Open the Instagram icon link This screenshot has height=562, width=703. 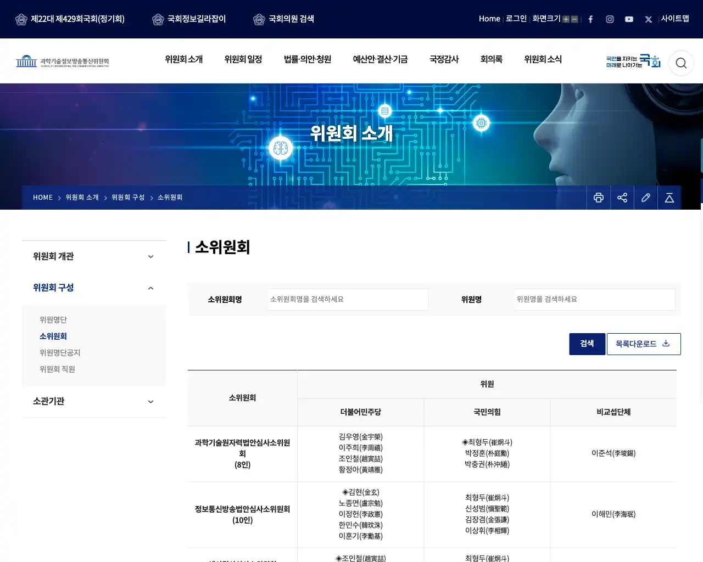pyautogui.click(x=610, y=19)
